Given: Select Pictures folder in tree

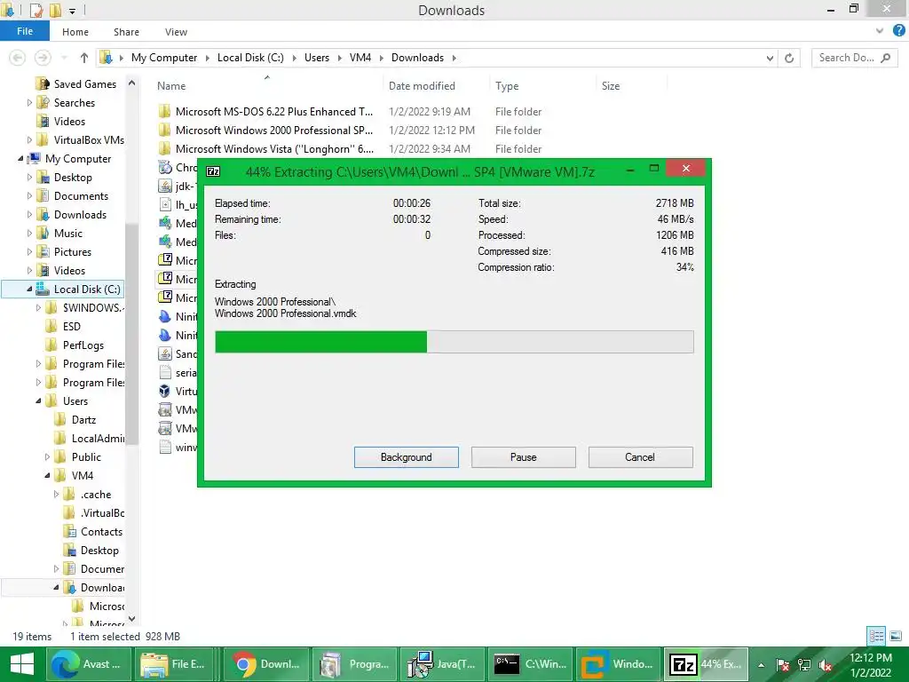Looking at the screenshot, I should [73, 251].
